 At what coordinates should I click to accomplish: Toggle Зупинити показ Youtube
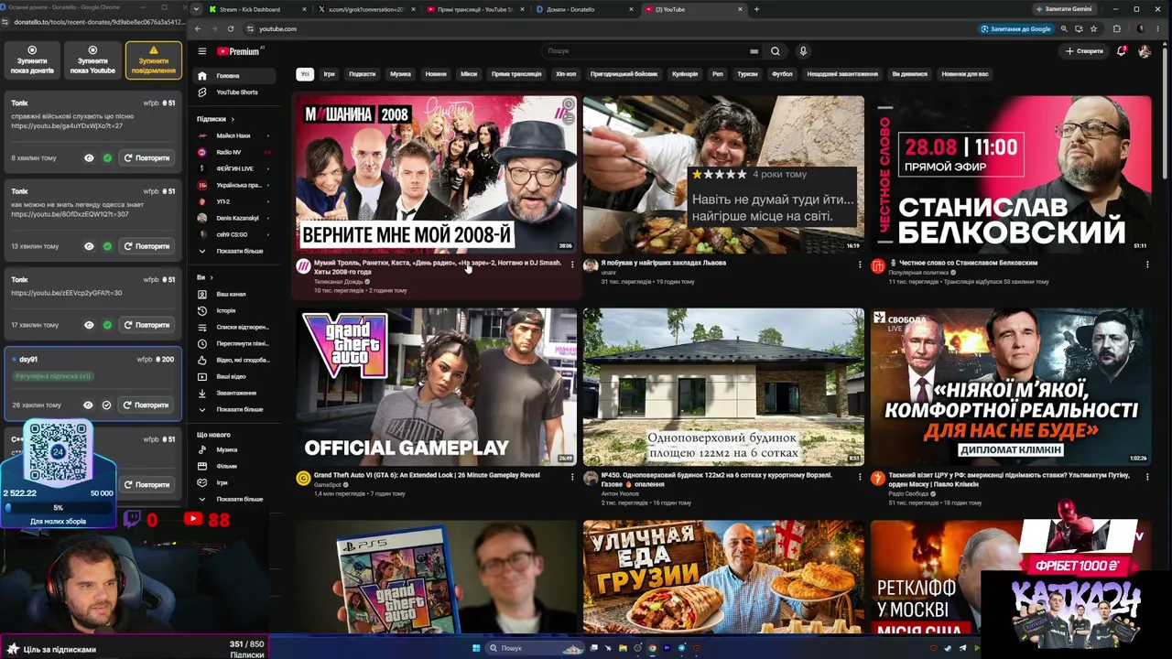(x=92, y=59)
